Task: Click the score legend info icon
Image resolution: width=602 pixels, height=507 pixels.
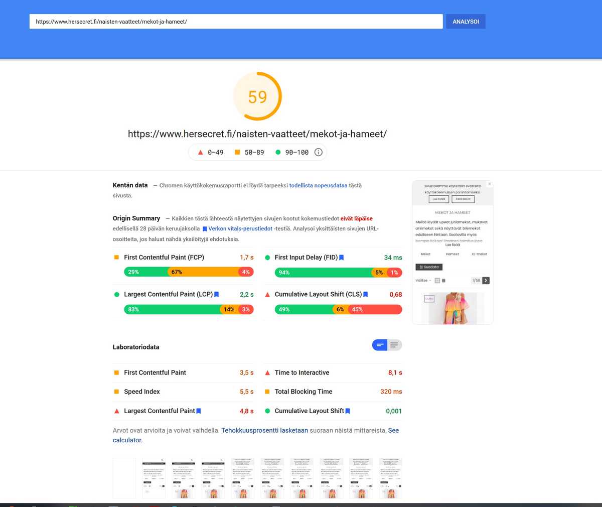Action: [318, 152]
